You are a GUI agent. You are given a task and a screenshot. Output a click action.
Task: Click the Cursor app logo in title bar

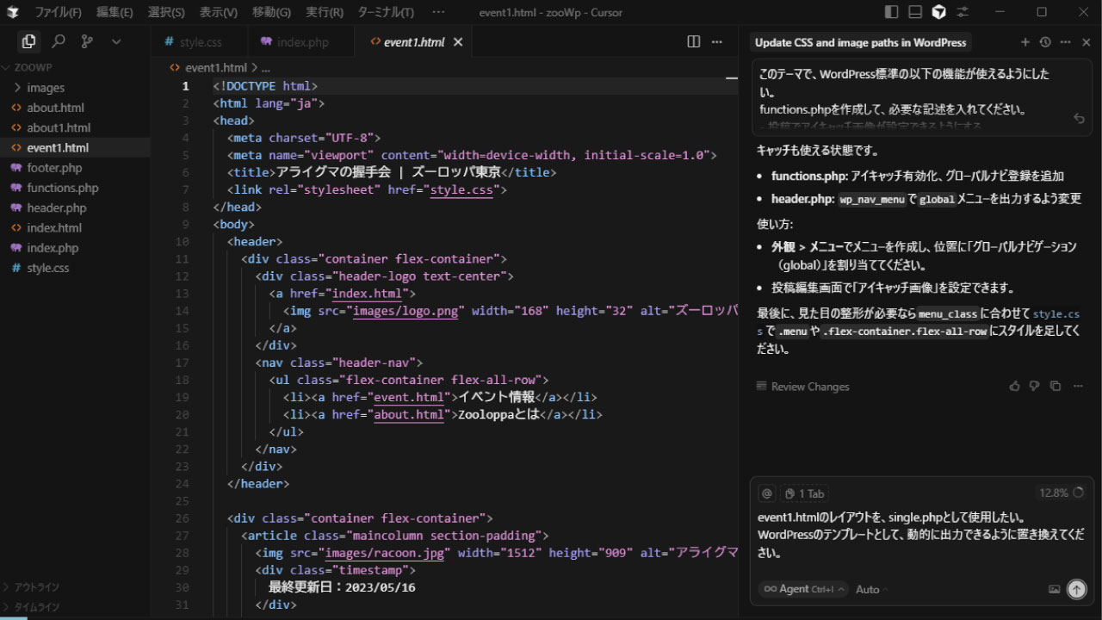[x=13, y=12]
